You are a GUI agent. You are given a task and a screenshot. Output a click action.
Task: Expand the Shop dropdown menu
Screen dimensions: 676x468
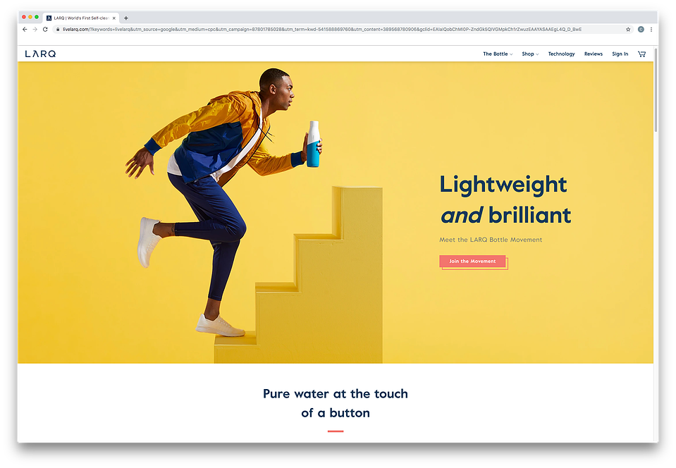coord(530,54)
